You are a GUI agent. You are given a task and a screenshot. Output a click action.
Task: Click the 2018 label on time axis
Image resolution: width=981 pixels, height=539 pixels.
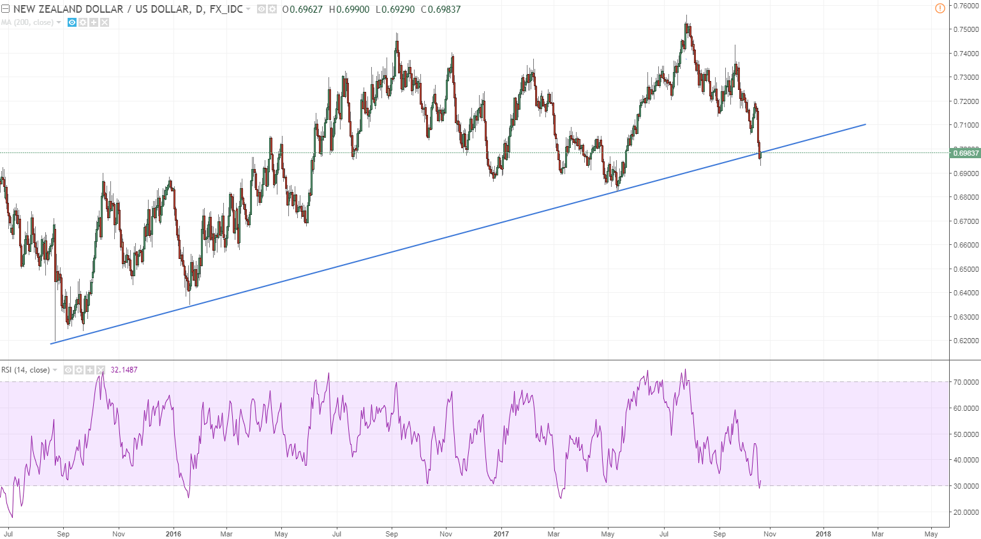point(823,534)
